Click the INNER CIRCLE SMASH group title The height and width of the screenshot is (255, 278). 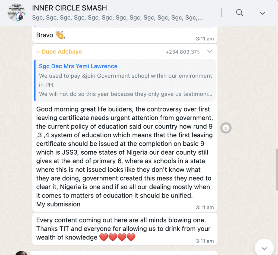coord(69,8)
